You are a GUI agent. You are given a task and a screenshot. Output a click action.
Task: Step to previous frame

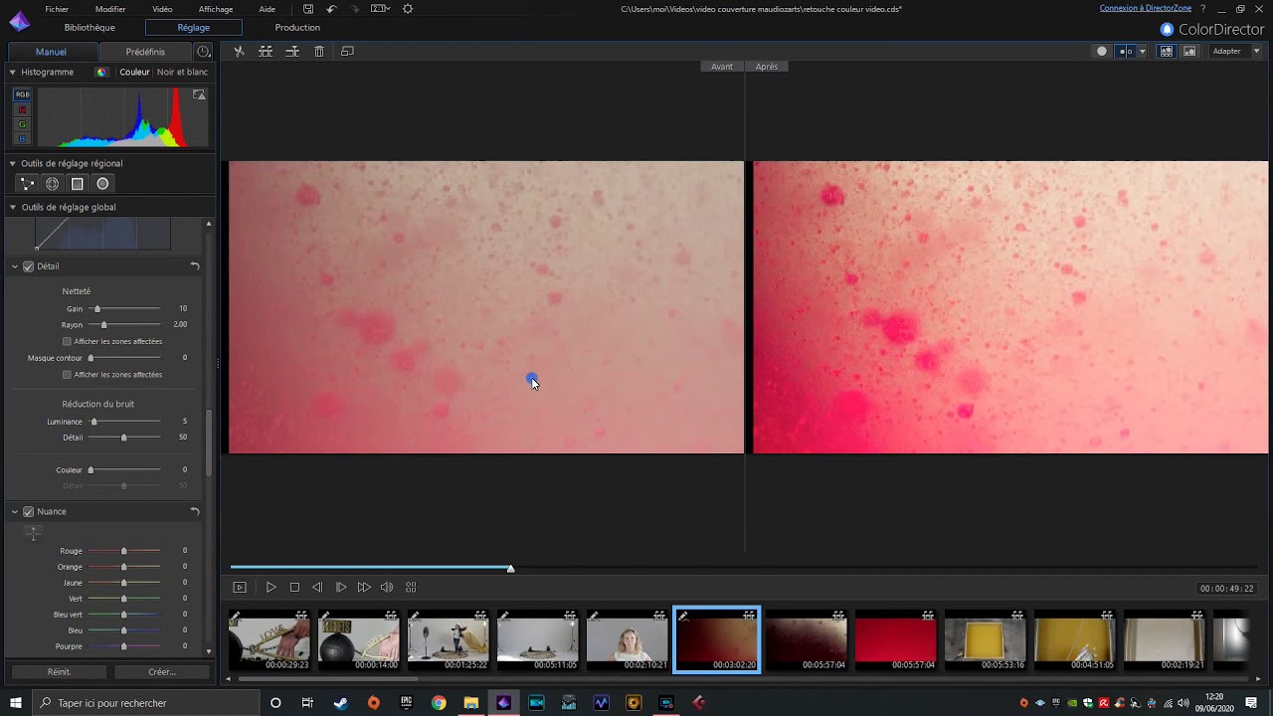[317, 588]
